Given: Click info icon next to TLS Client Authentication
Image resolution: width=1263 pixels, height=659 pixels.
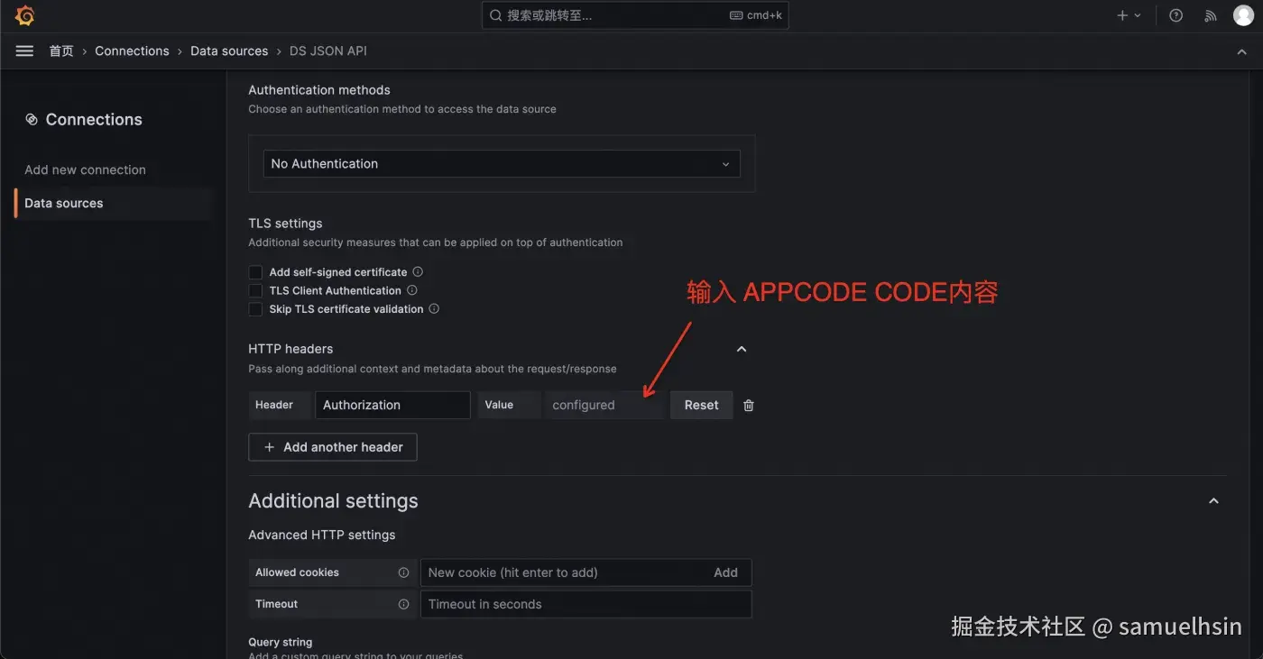Looking at the screenshot, I should pyautogui.click(x=412, y=290).
